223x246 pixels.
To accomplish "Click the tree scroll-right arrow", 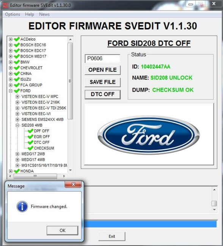I will tap(64, 176).
